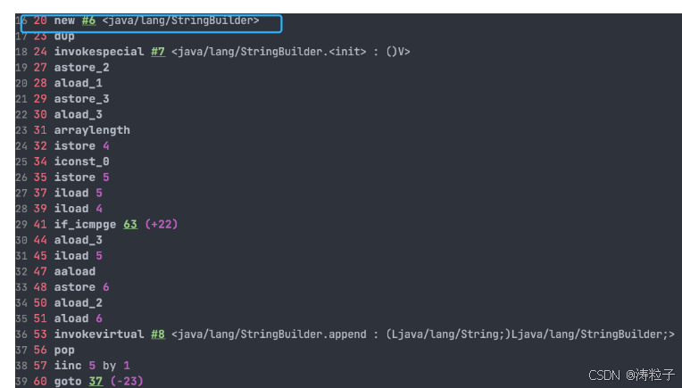Follow the goto jump target 37

tap(96, 381)
